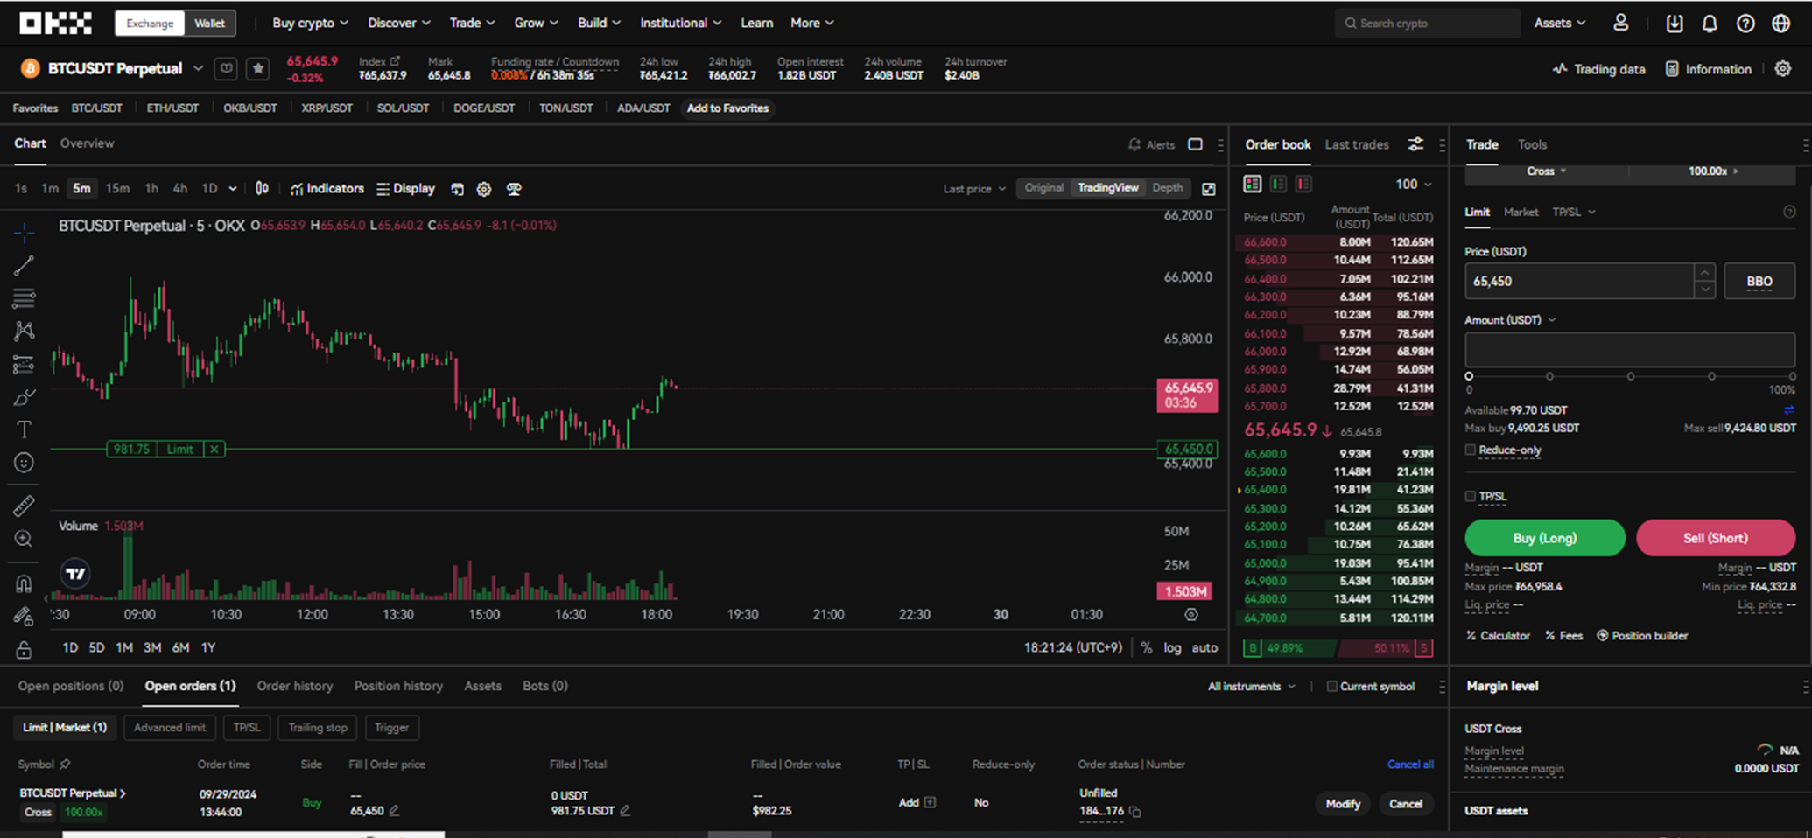This screenshot has height=838, width=1812.
Task: Switch to the Overview tab
Action: tap(87, 143)
